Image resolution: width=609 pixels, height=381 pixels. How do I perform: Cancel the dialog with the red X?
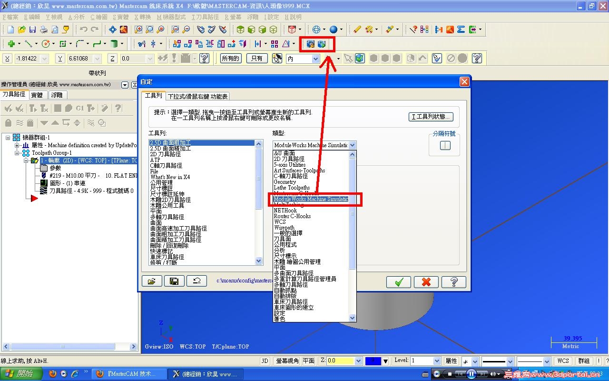click(426, 282)
